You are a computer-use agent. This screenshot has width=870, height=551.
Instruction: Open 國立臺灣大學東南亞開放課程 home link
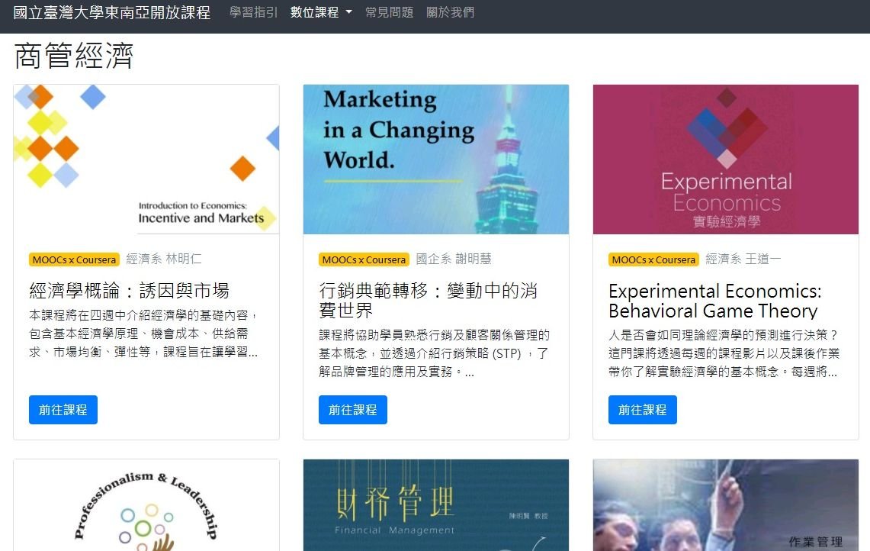tap(111, 12)
